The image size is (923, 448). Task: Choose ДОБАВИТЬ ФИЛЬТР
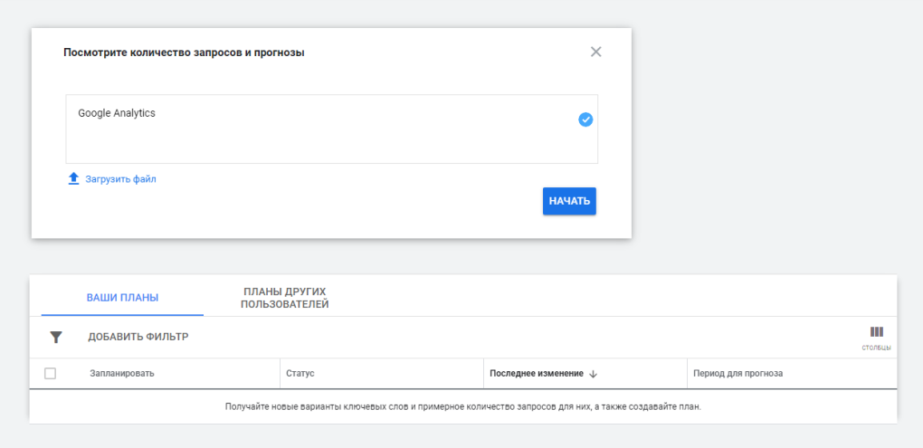pos(138,338)
